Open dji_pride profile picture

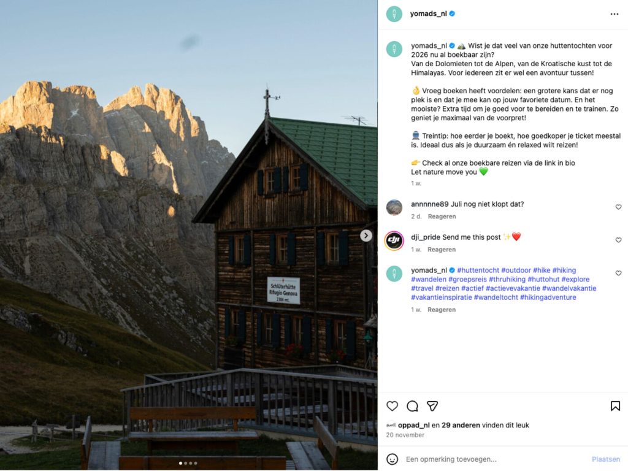tap(394, 240)
